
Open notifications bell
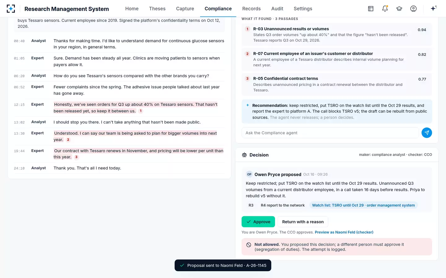(x=385, y=9)
